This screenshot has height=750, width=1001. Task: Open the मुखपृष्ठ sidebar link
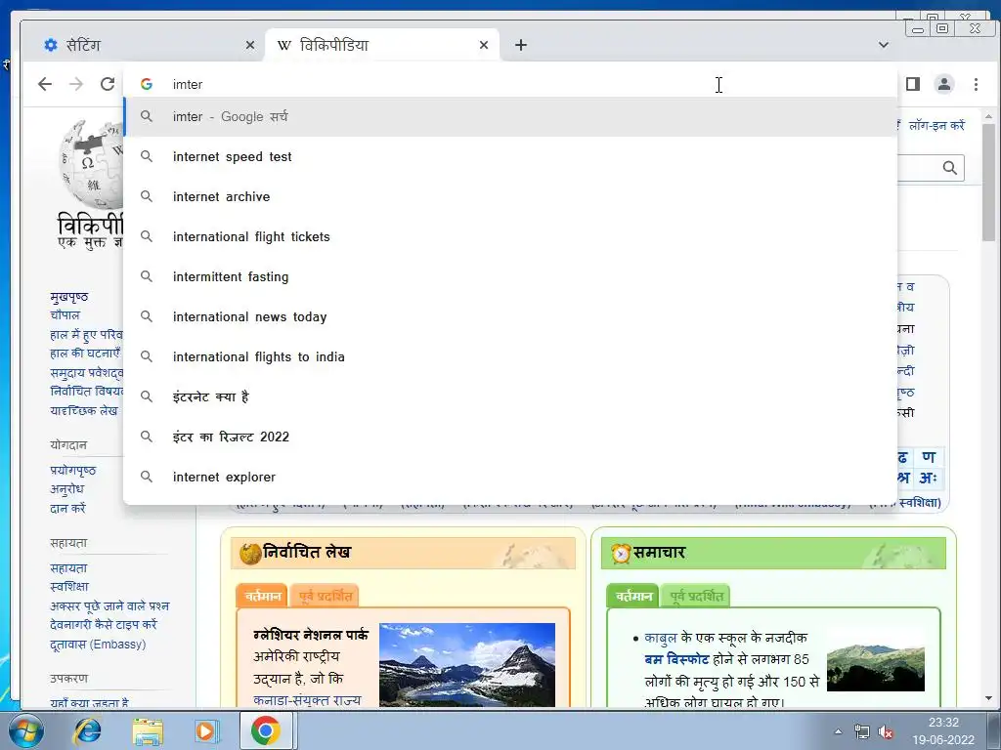click(x=69, y=297)
